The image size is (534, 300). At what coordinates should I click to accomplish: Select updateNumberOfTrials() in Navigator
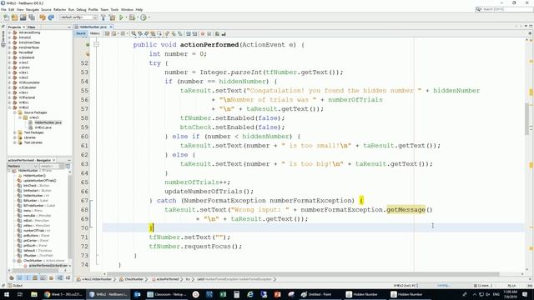click(x=39, y=181)
